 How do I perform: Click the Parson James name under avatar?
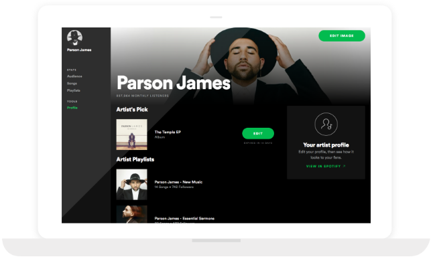pos(79,50)
